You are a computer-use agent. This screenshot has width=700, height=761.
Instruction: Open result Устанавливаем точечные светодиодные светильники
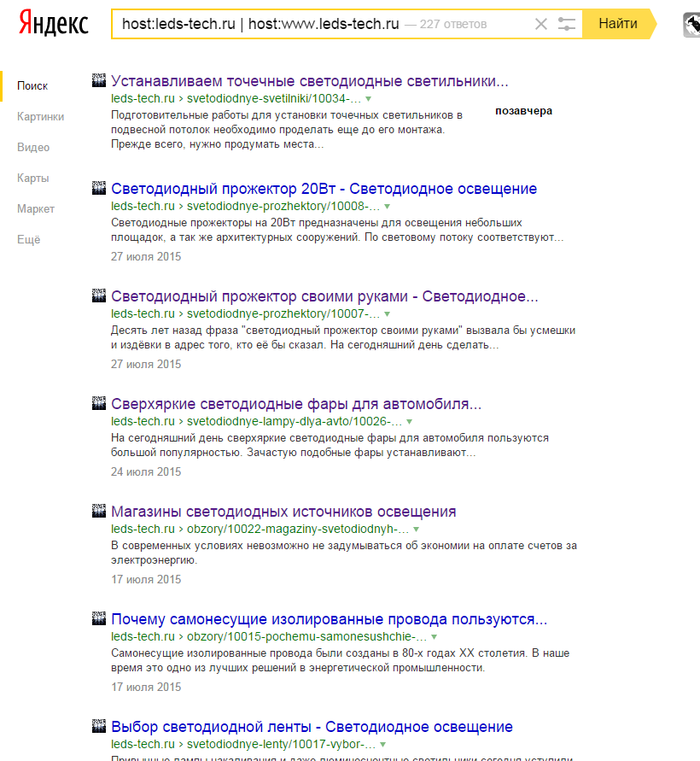click(x=310, y=81)
